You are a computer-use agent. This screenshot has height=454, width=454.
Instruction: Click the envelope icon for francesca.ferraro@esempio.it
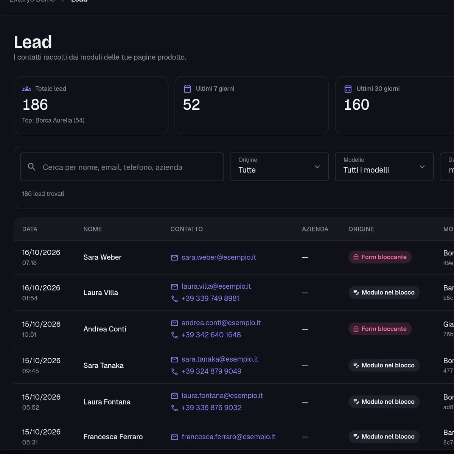click(174, 437)
